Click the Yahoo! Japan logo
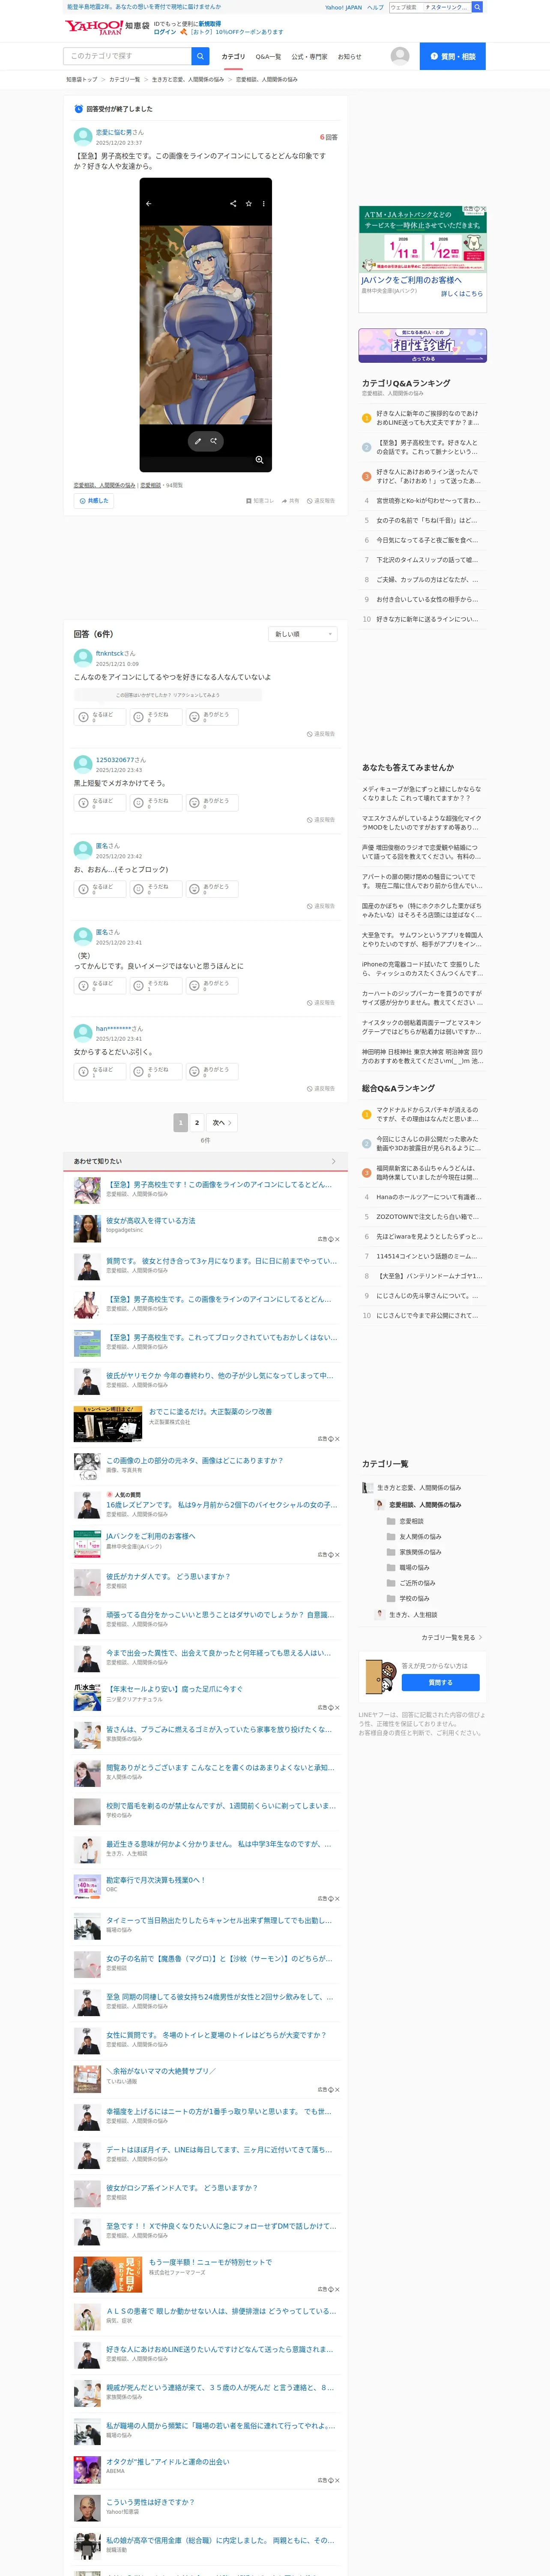The height and width of the screenshot is (2576, 550). pyautogui.click(x=94, y=27)
